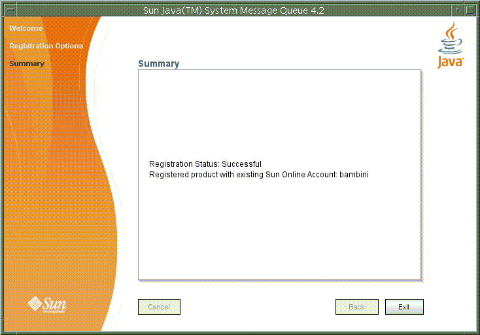Click the Java coffee cup logo
The height and width of the screenshot is (335, 480).
coord(450,44)
